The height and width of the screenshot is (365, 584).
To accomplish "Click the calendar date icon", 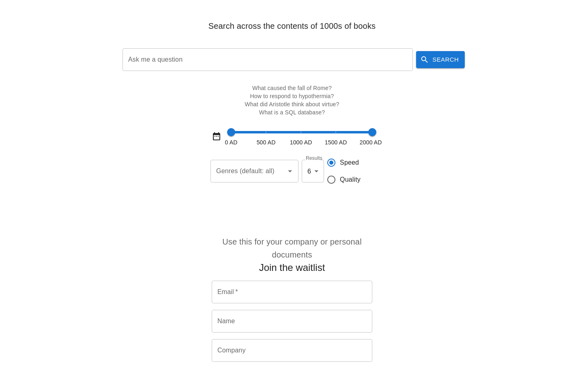I will (x=217, y=136).
